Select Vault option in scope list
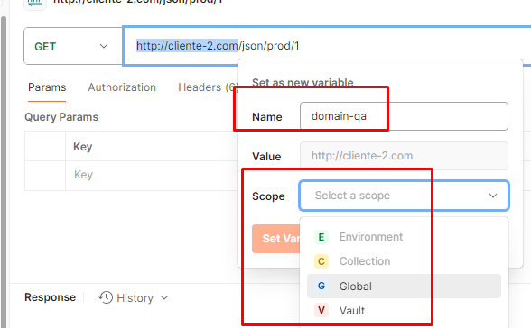The image size is (531, 328). click(x=404, y=311)
